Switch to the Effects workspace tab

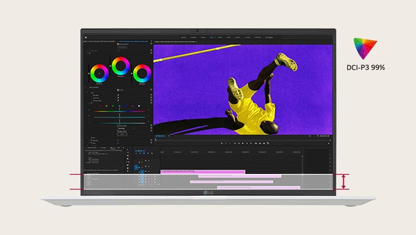(220, 37)
